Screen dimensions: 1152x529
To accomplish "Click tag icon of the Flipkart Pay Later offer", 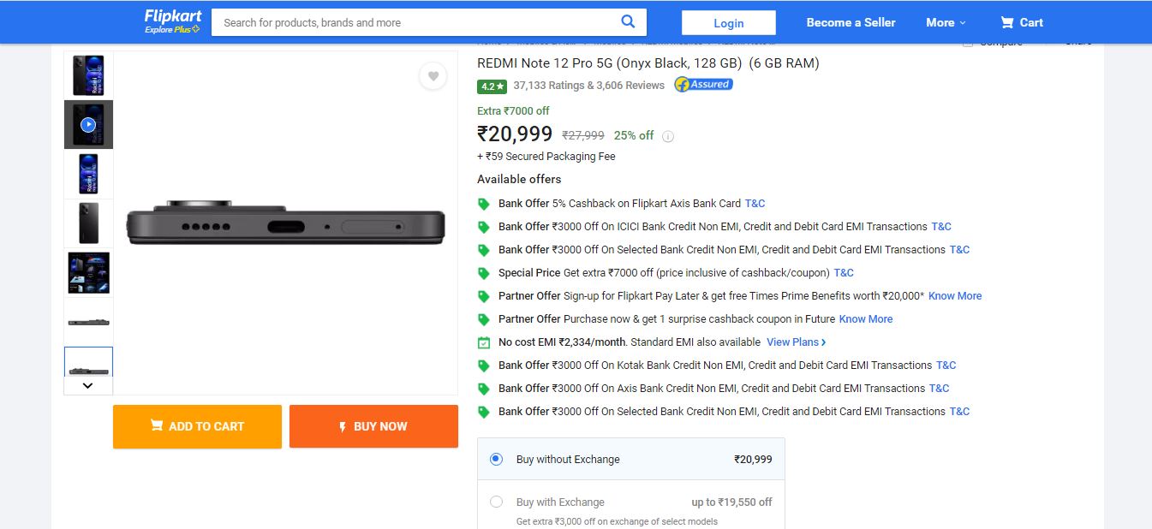I will [483, 296].
